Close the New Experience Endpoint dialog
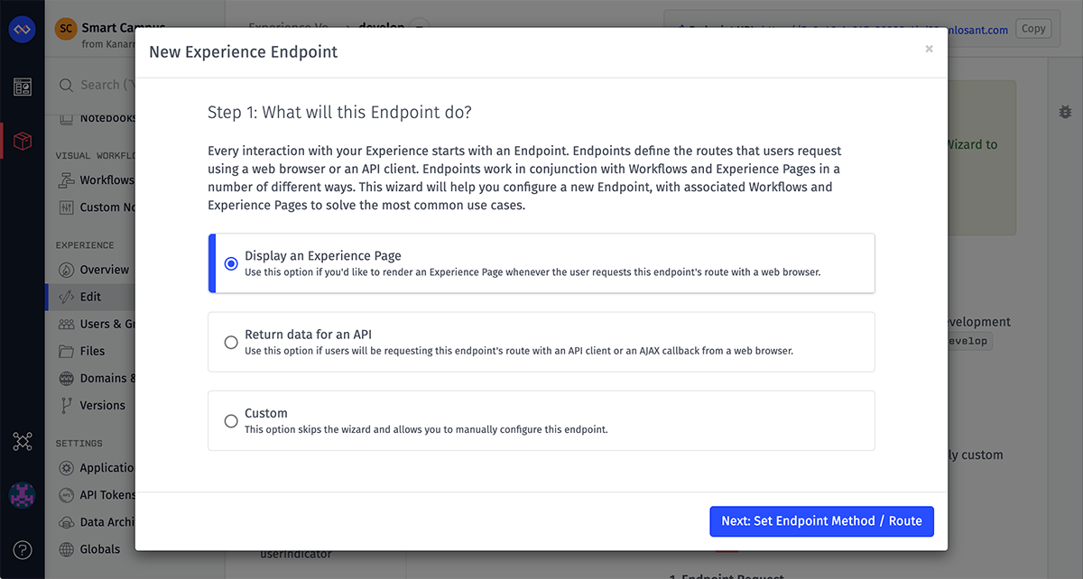Viewport: 1083px width, 579px height. 929,50
